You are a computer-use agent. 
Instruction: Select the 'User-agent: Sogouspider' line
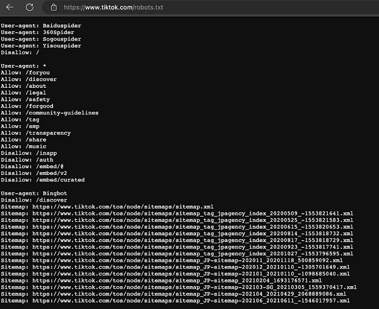coord(41,39)
